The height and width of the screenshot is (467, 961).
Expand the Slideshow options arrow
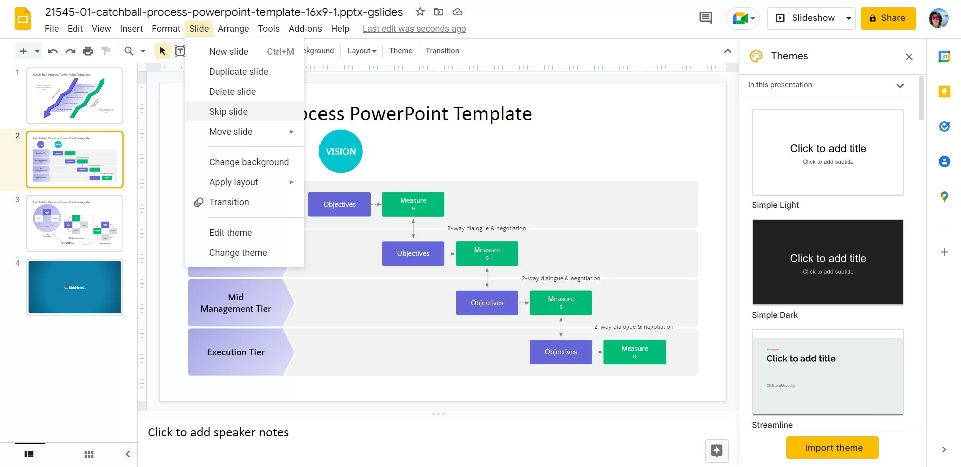pyautogui.click(x=849, y=18)
